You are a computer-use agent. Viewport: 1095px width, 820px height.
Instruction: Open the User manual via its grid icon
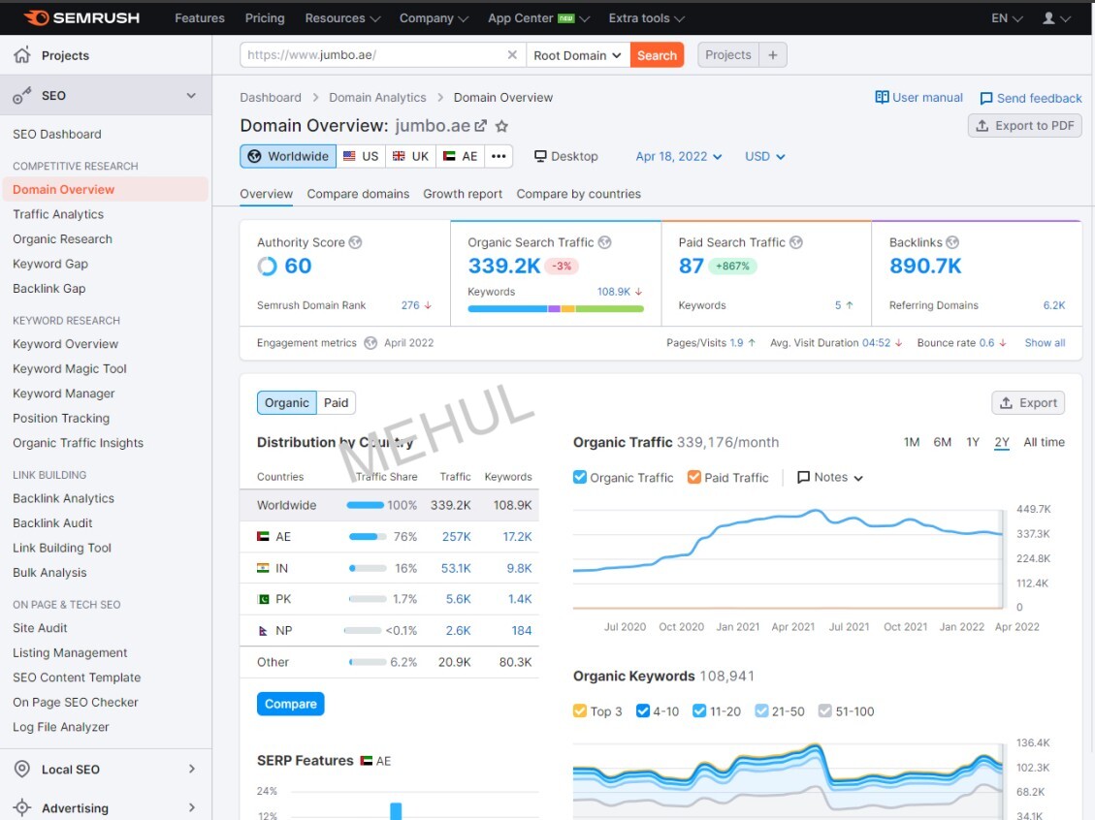[882, 97]
